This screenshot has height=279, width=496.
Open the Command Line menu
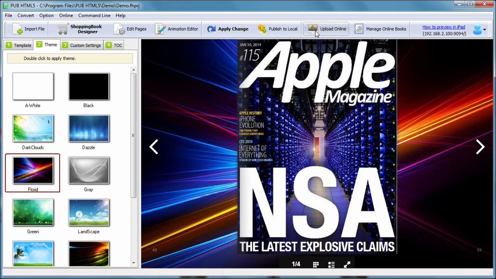click(x=94, y=15)
